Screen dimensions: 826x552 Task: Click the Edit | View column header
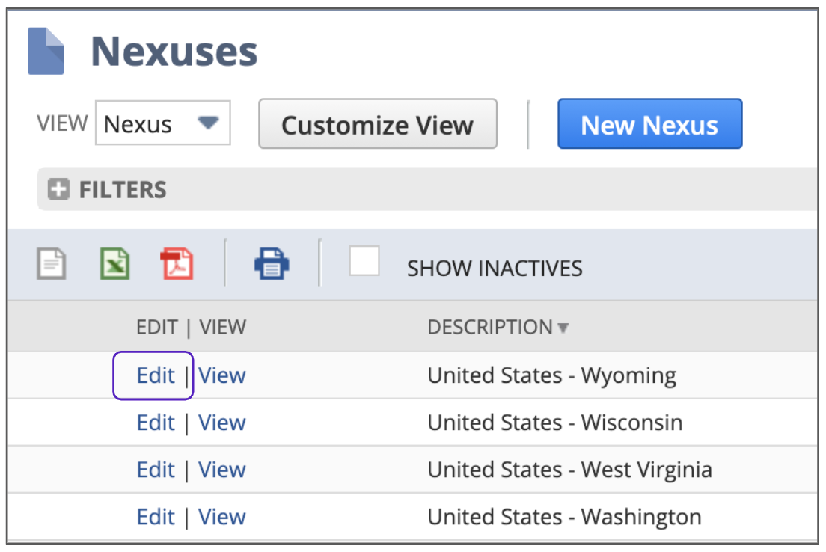[x=191, y=327]
